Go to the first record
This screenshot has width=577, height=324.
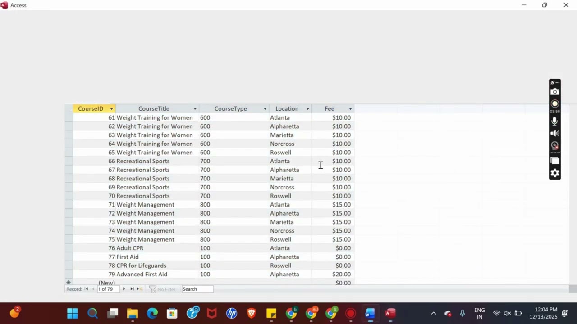pyautogui.click(x=86, y=289)
